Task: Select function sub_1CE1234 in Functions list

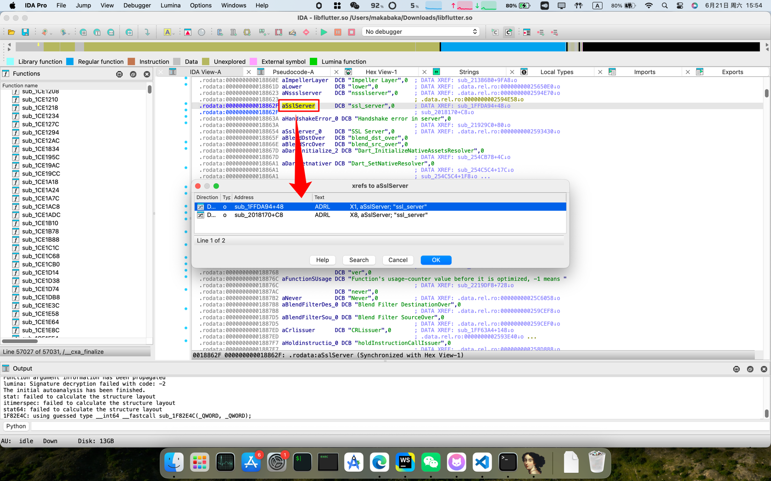Action: coord(40,116)
